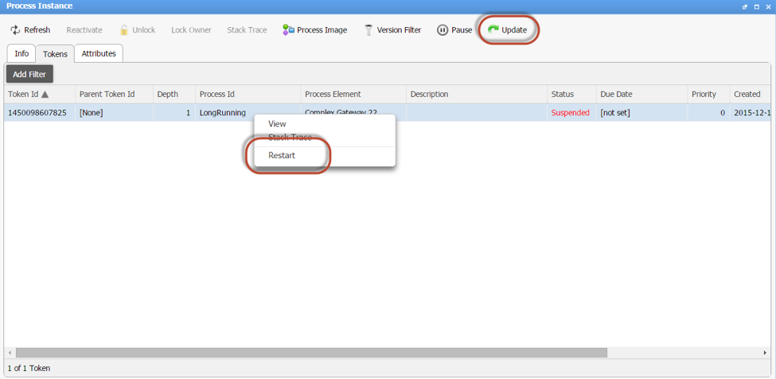Pause the process instance
The height and width of the screenshot is (379, 776).
tap(454, 30)
